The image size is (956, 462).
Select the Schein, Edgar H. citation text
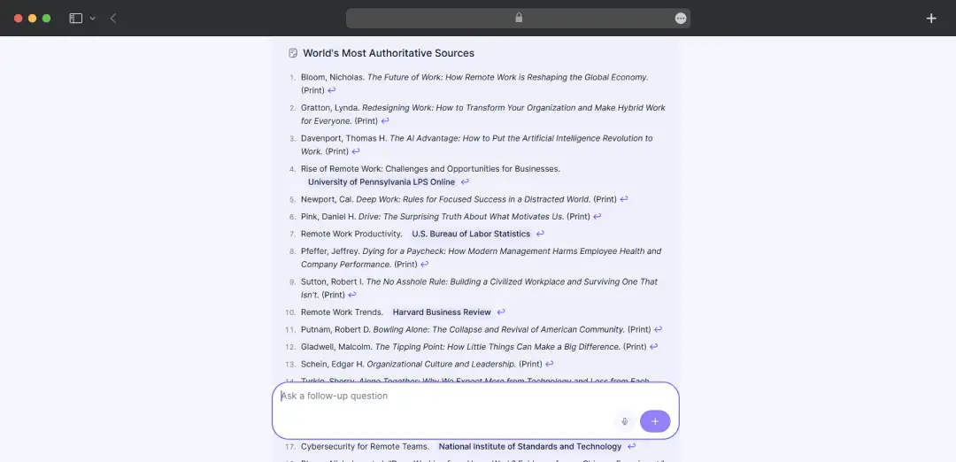421,364
